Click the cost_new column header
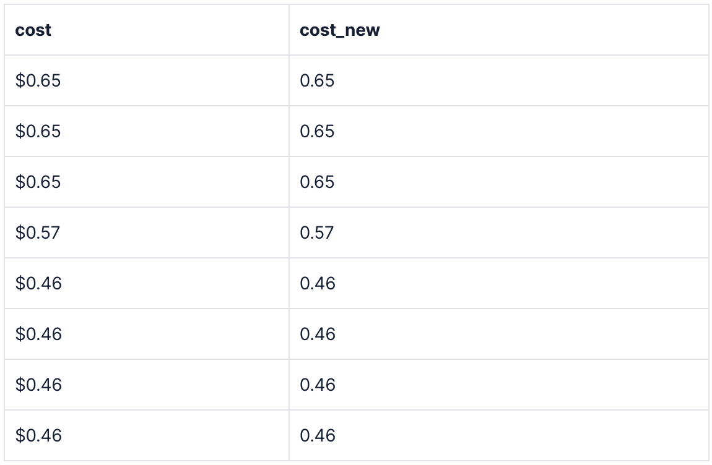The height and width of the screenshot is (465, 712). pos(339,30)
